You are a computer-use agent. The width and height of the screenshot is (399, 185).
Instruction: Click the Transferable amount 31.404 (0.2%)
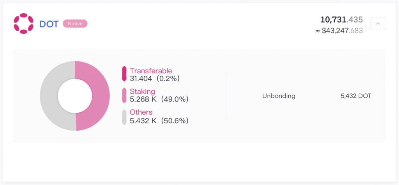(155, 79)
